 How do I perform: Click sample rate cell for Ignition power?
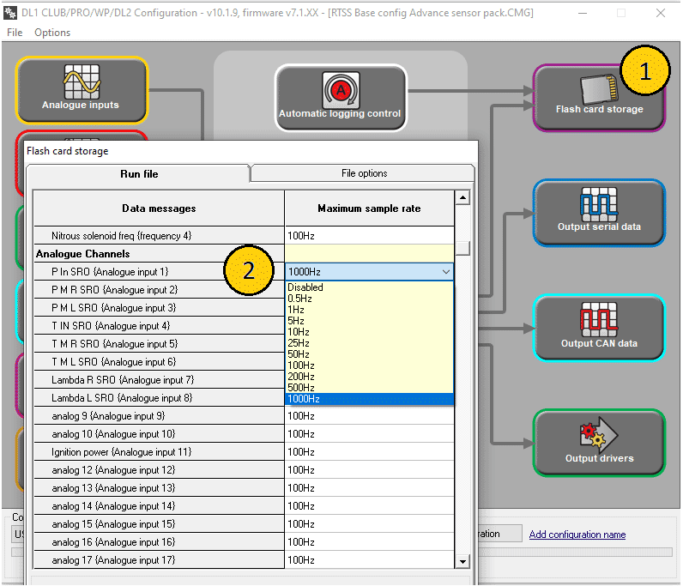[x=369, y=452]
